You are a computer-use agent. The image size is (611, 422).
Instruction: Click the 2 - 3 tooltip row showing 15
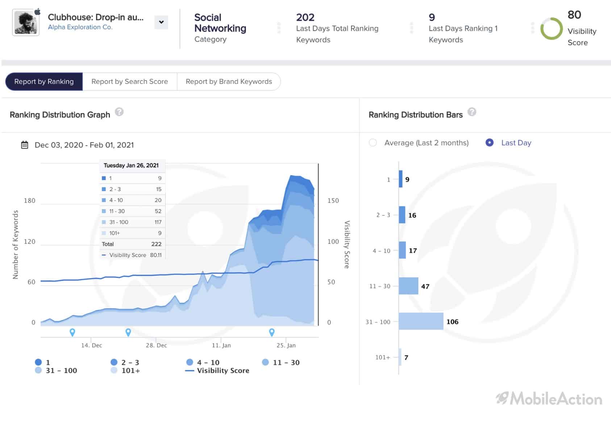click(132, 189)
